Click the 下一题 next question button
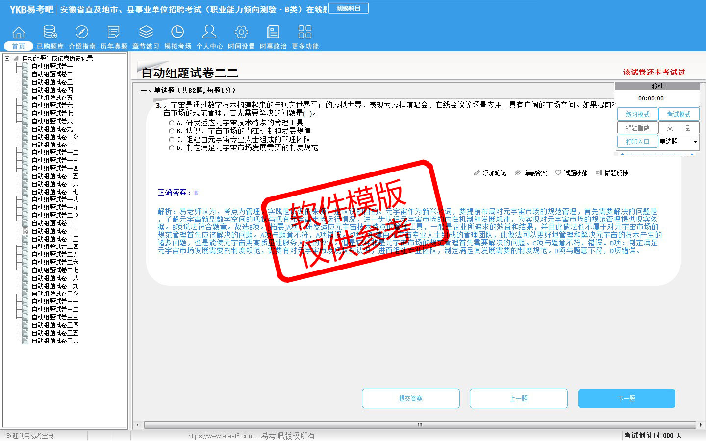Screen dimensions: 706x441 626,398
